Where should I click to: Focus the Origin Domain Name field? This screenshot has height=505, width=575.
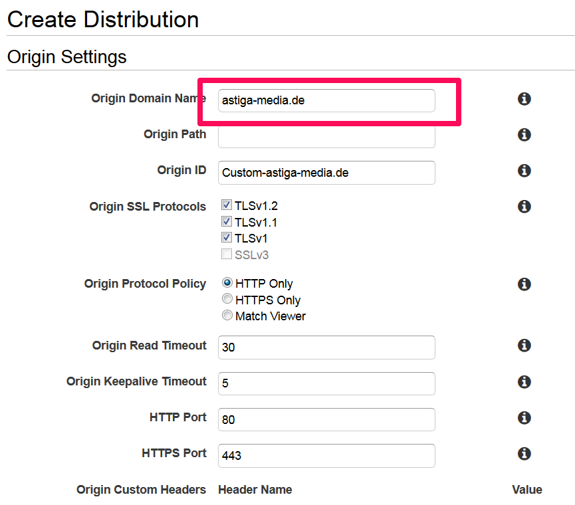(326, 100)
